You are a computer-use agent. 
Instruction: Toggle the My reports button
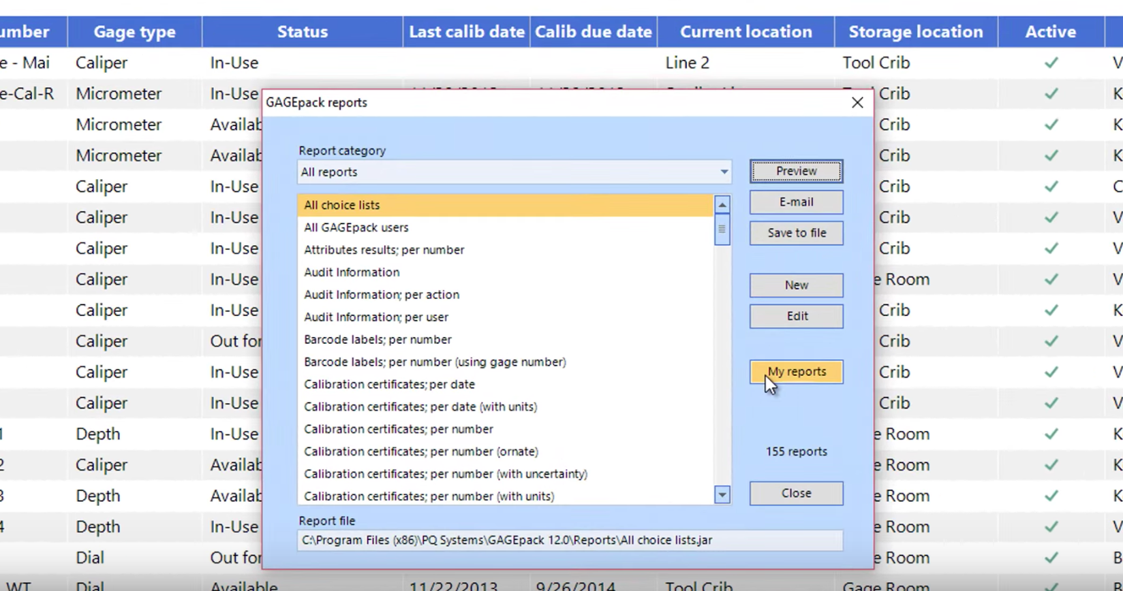point(796,372)
